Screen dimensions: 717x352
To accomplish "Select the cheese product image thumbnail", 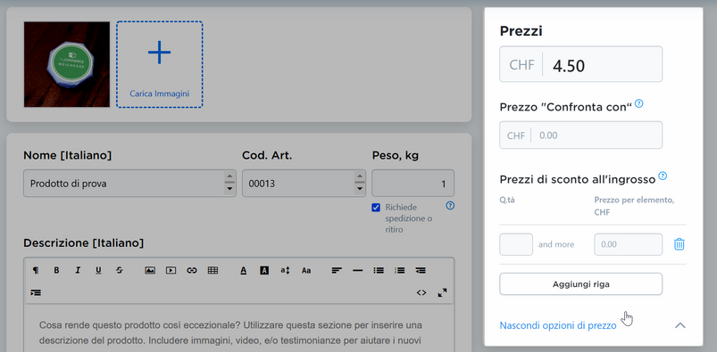I will (67, 64).
